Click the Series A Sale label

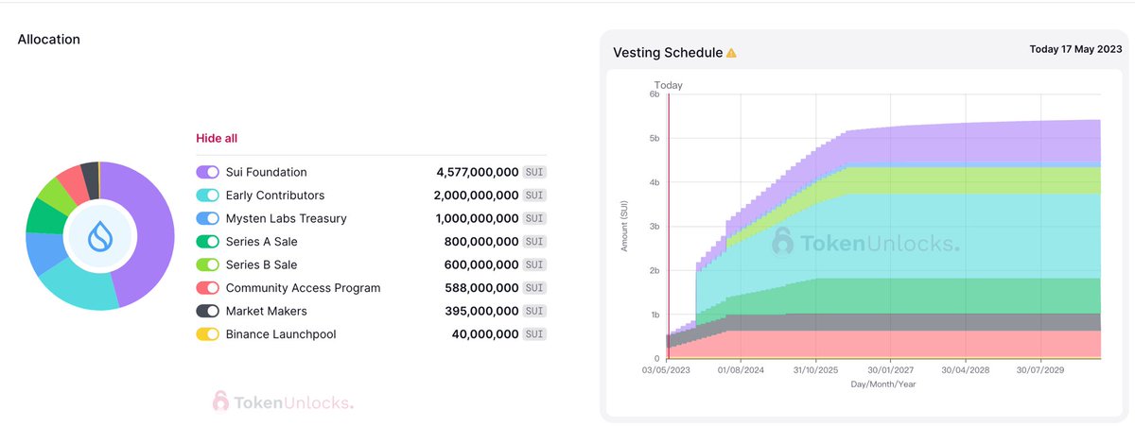point(262,242)
